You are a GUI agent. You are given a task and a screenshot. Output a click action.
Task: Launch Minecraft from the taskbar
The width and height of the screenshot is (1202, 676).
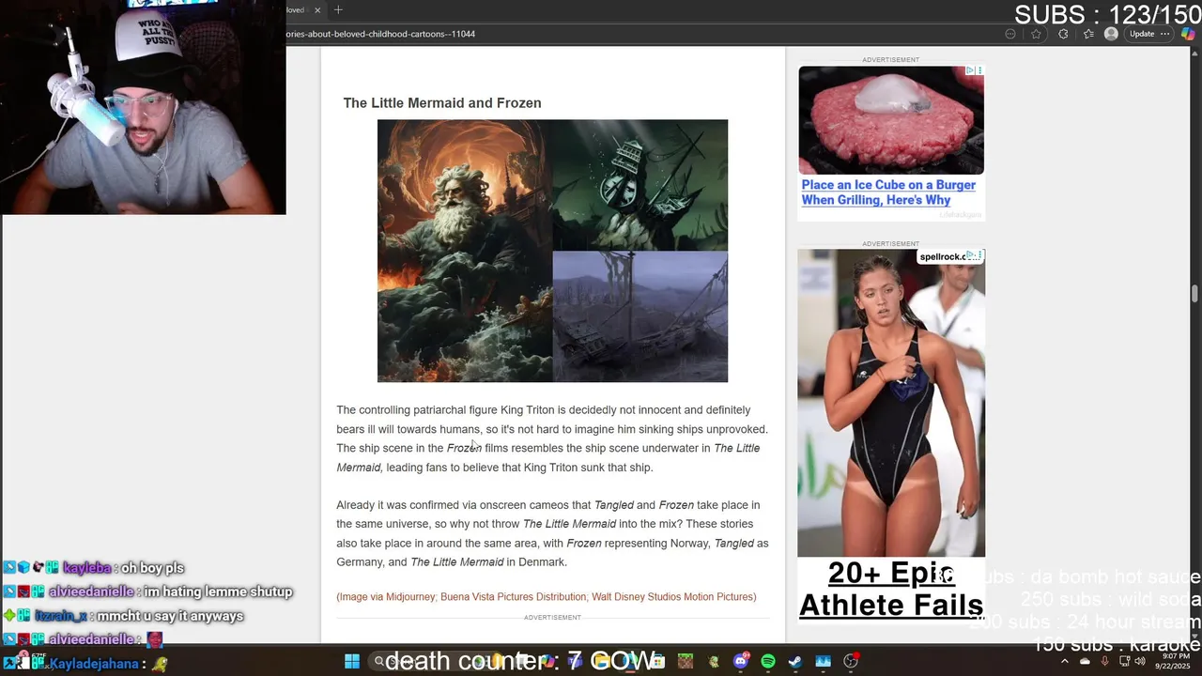(686, 661)
